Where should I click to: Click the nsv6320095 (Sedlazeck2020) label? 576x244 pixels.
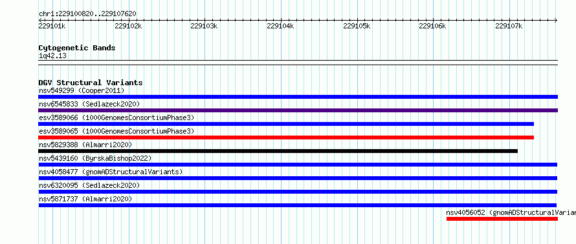tap(89, 185)
